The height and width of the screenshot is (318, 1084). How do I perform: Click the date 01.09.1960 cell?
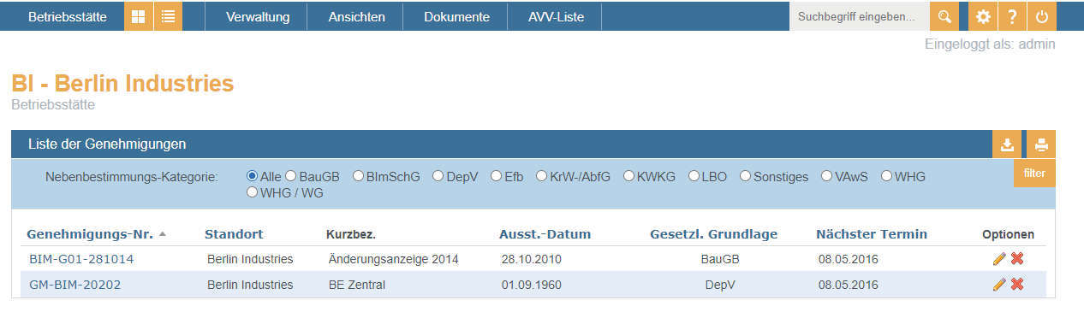click(532, 285)
